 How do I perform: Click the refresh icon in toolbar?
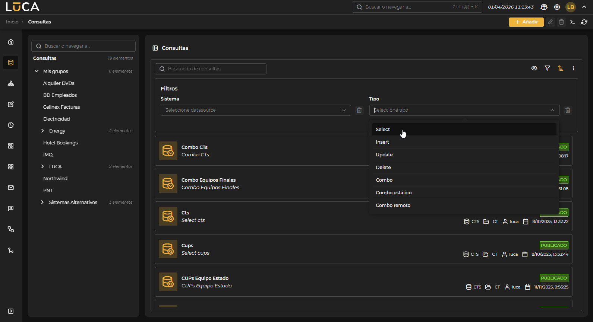tap(584, 22)
